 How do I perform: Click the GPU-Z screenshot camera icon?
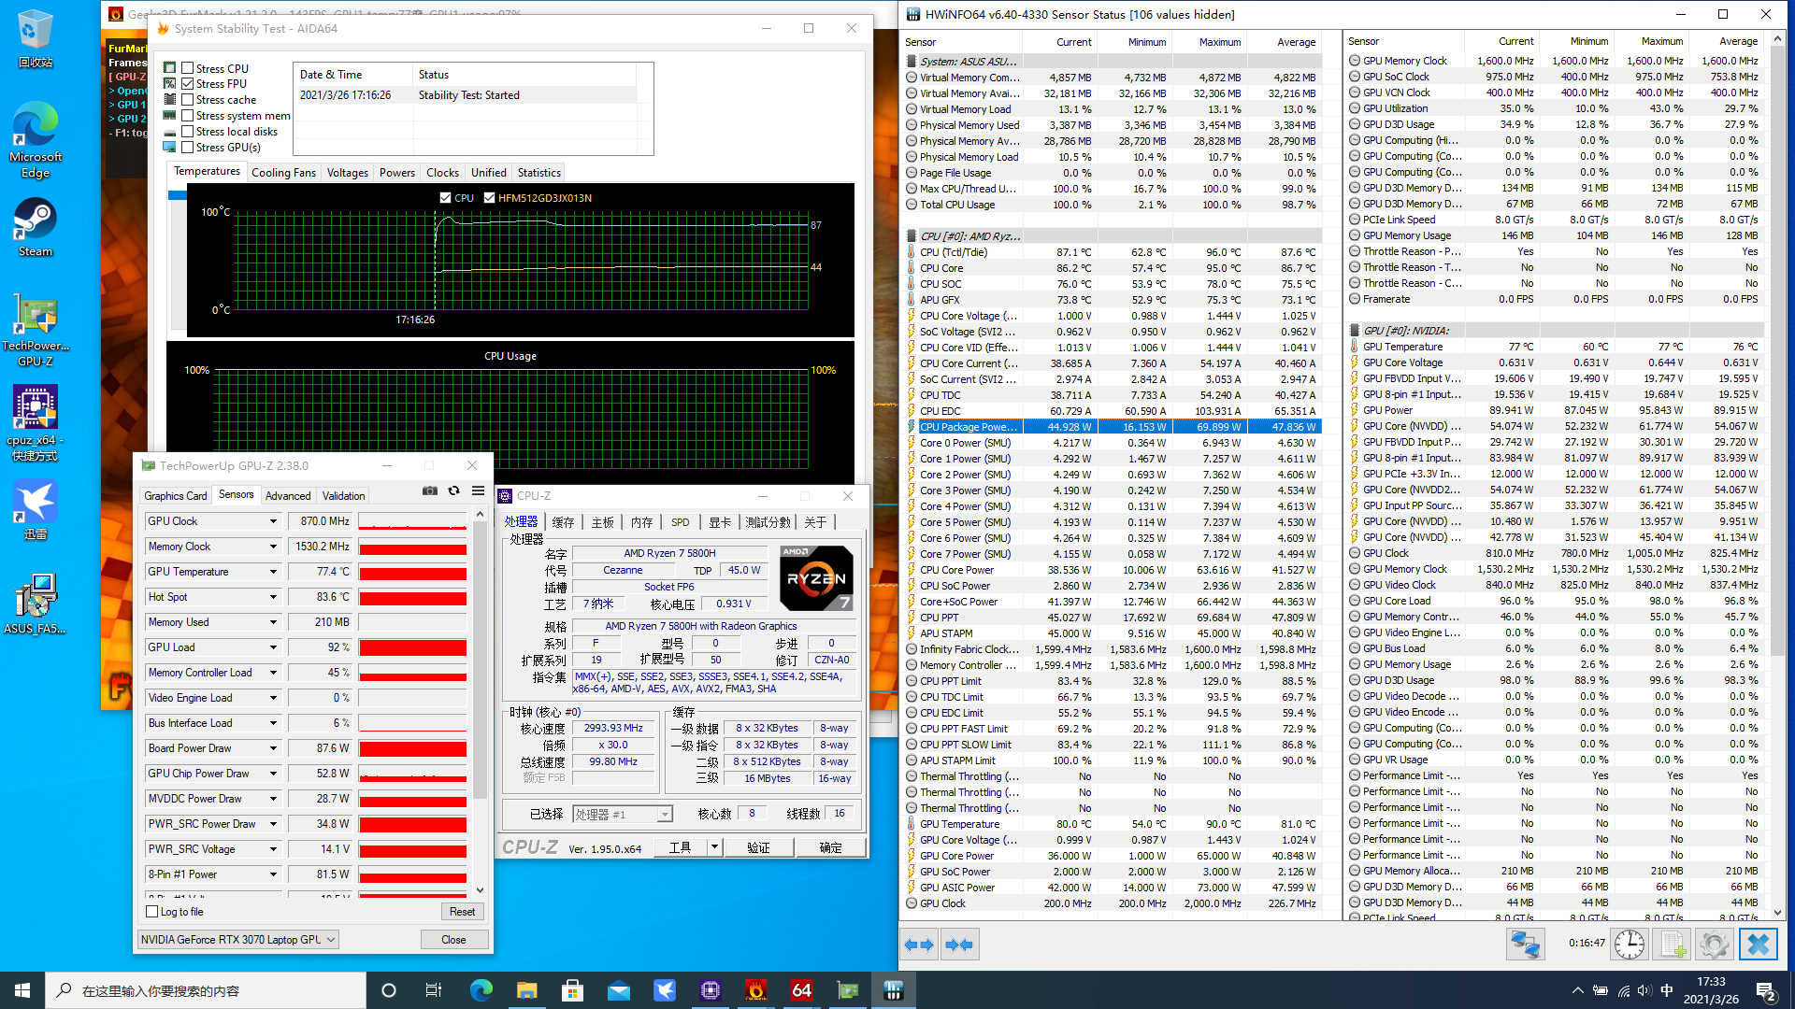(x=429, y=490)
